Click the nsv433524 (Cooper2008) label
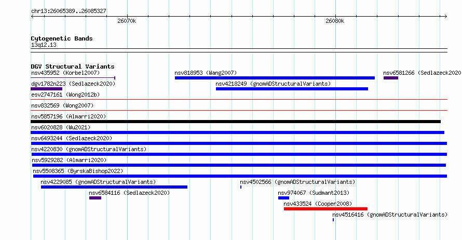This screenshot has height=240, width=462. tap(318, 204)
